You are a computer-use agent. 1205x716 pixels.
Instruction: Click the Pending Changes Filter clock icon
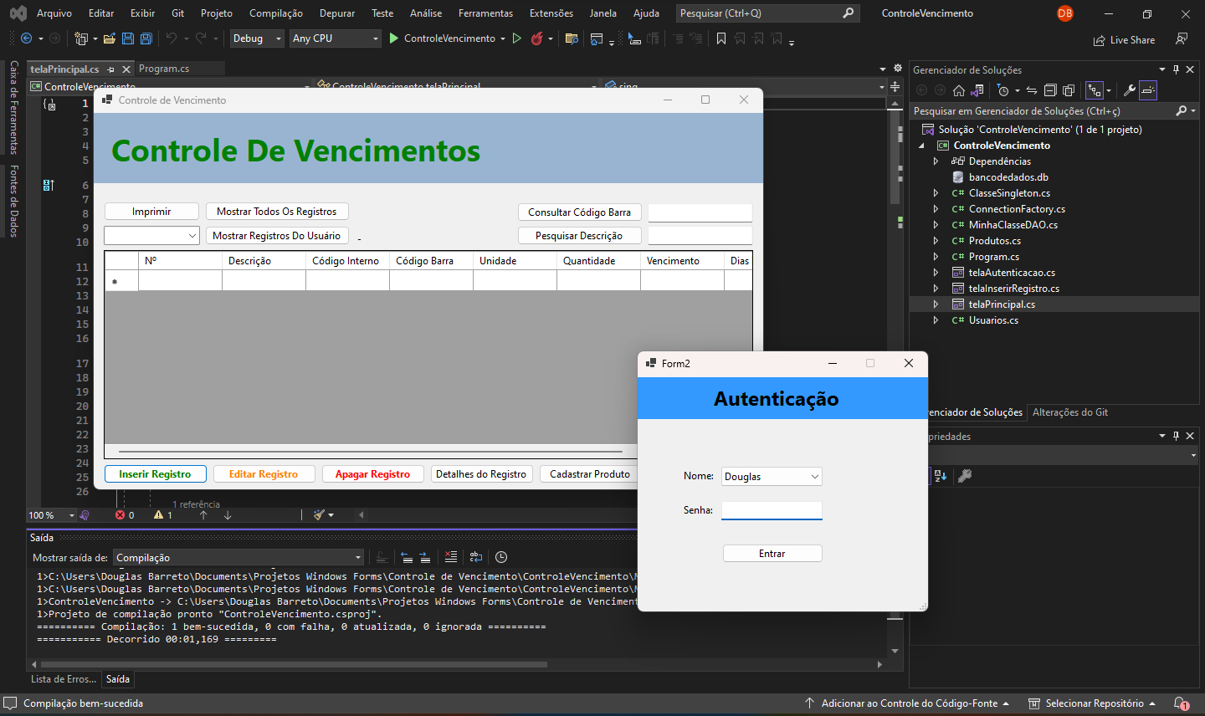[1002, 90]
